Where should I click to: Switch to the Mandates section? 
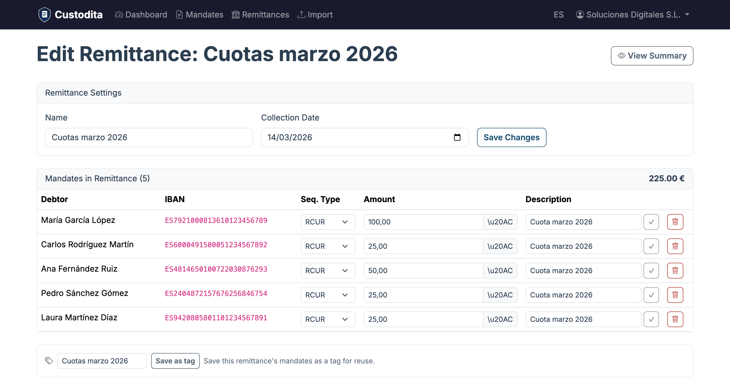[x=204, y=14]
